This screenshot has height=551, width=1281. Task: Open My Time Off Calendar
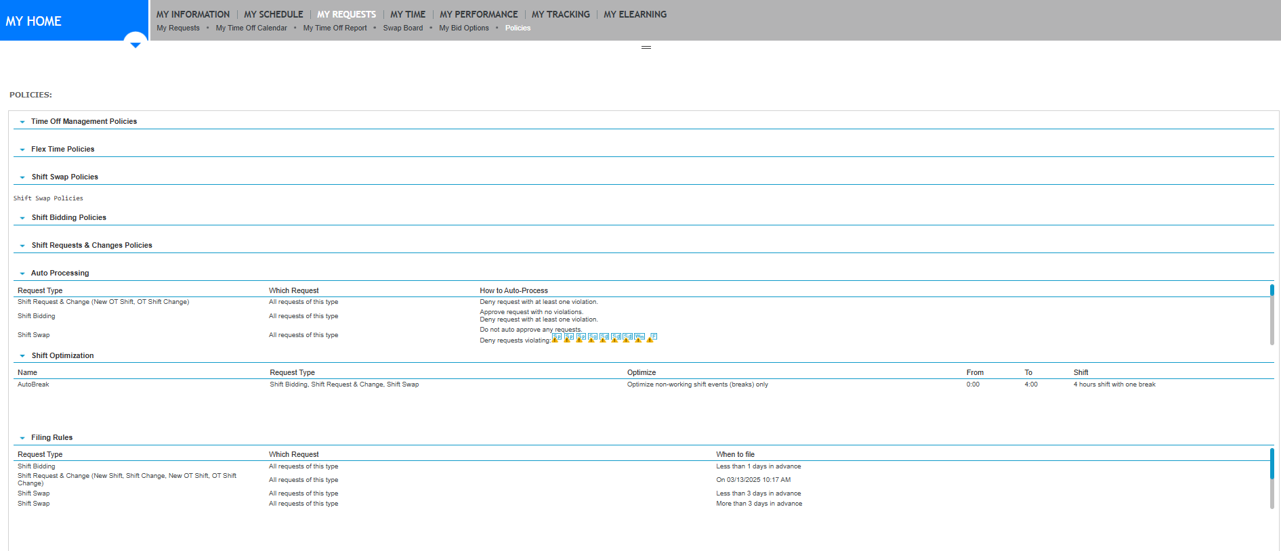[251, 28]
